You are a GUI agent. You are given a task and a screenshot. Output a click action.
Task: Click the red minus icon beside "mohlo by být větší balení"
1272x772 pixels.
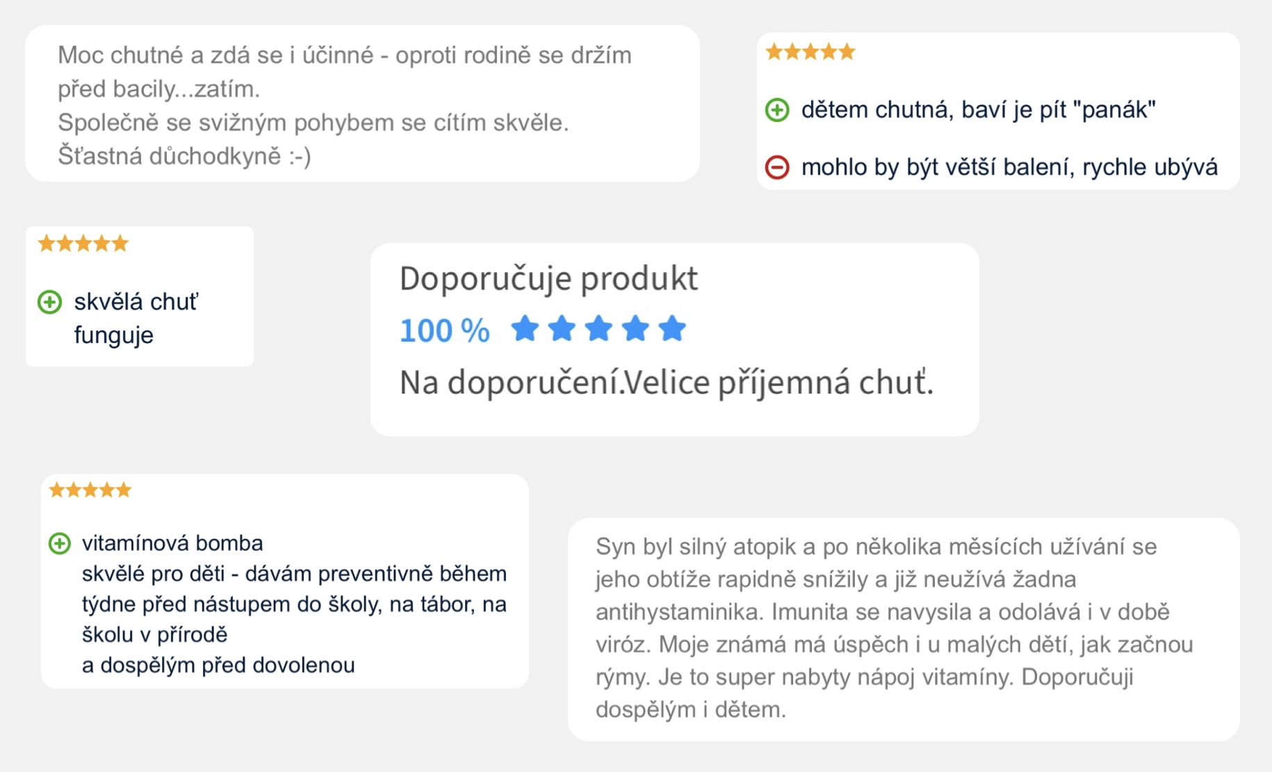coord(777,167)
